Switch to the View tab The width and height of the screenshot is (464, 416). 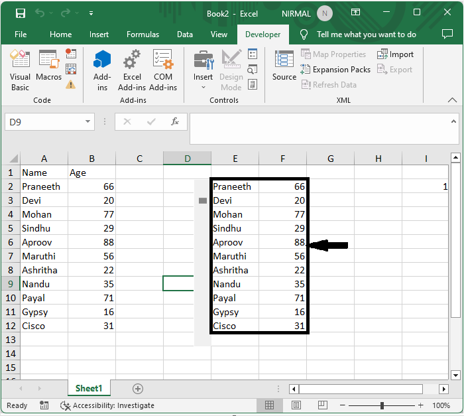(x=219, y=35)
